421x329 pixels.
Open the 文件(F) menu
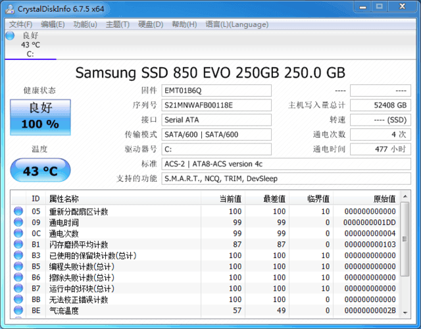20,24
